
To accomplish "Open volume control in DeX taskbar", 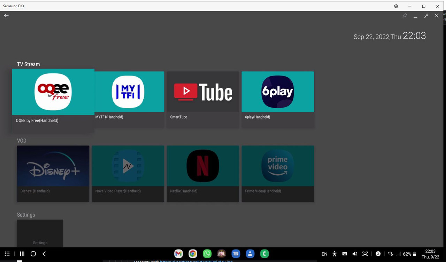I will tap(355, 254).
